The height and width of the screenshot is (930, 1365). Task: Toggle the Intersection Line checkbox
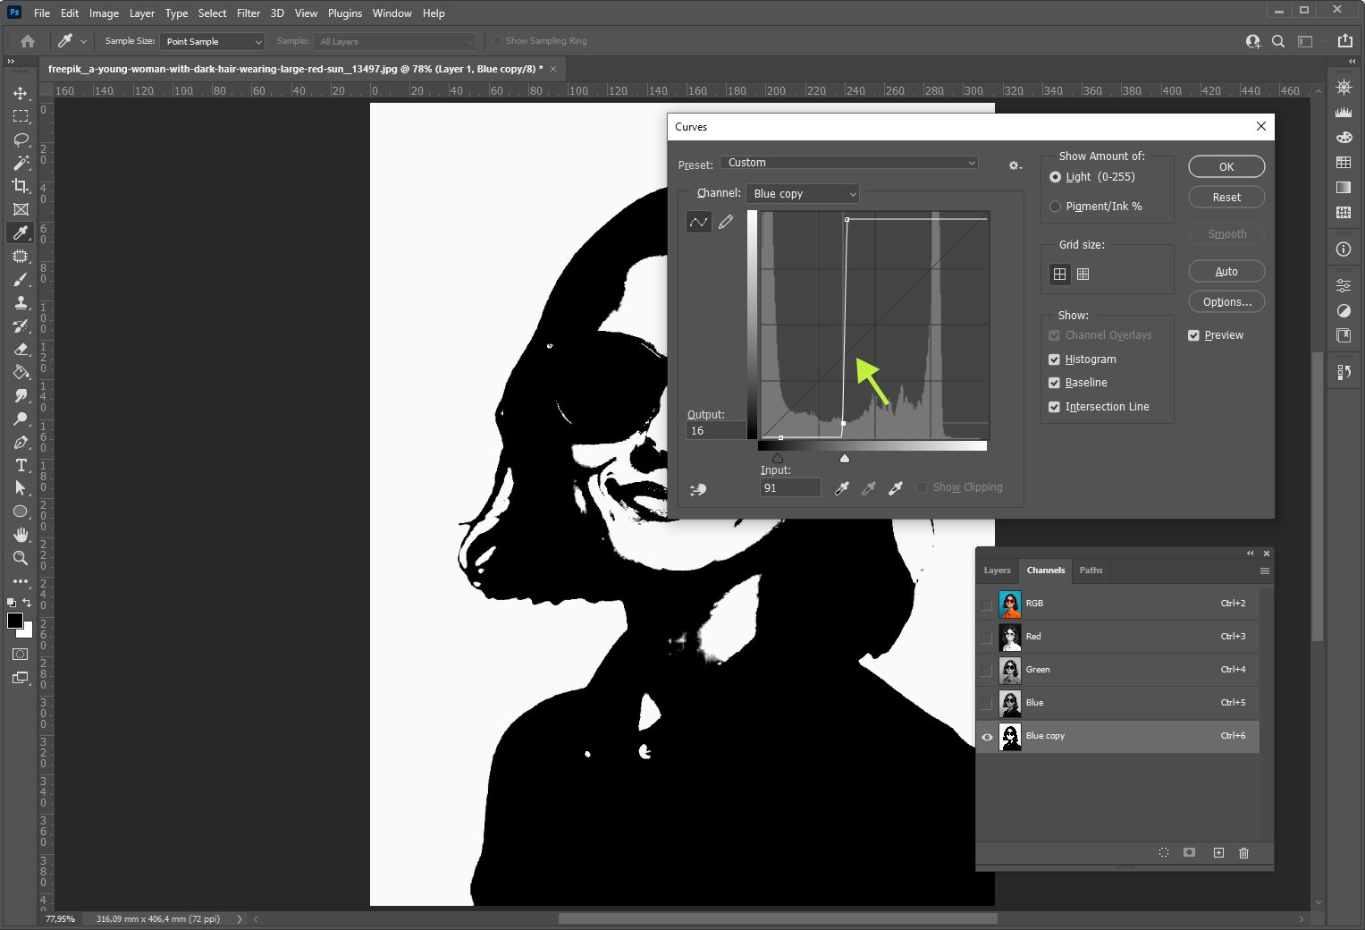click(1054, 407)
